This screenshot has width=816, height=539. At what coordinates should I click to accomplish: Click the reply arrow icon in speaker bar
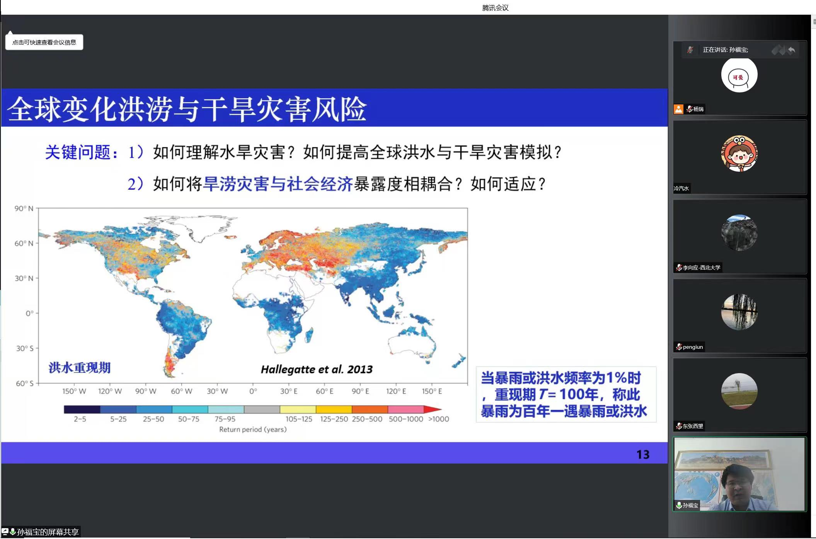(x=792, y=50)
